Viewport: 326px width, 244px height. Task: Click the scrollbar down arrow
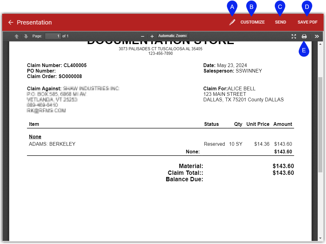(320, 238)
